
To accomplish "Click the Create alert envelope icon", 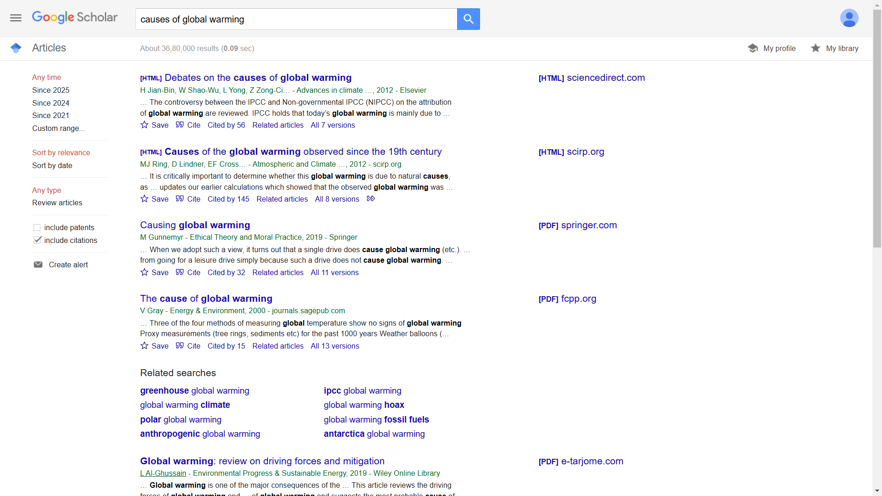I will [x=38, y=264].
